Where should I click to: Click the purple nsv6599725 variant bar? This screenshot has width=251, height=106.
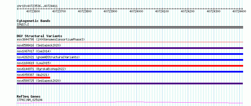[130, 84]
